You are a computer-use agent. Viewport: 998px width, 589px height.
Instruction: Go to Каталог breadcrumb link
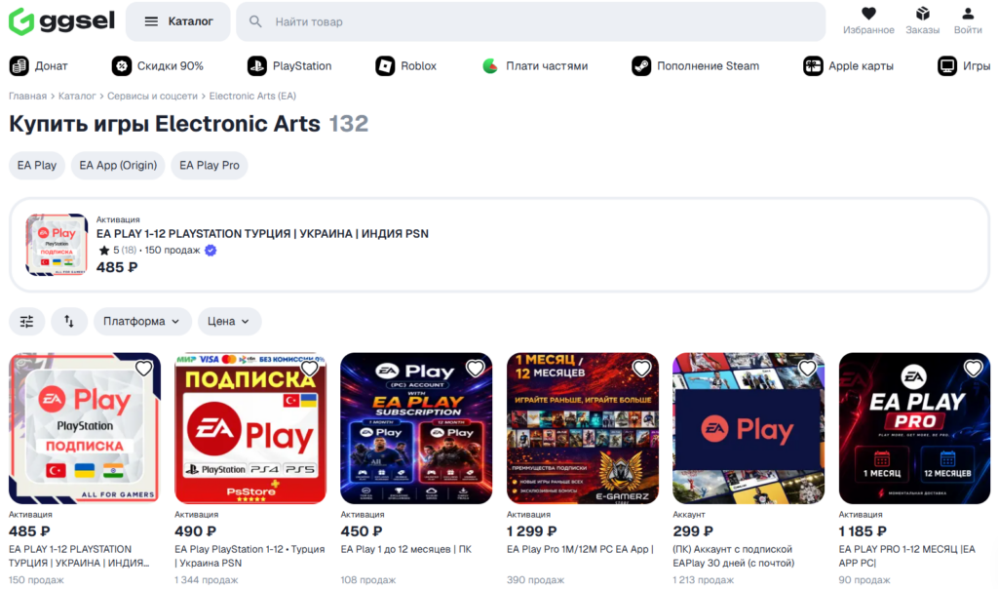click(77, 97)
